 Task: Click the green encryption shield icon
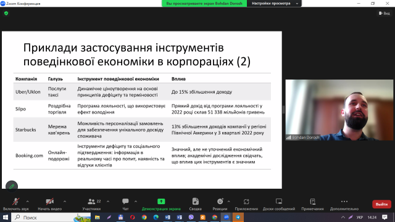click(6, 14)
